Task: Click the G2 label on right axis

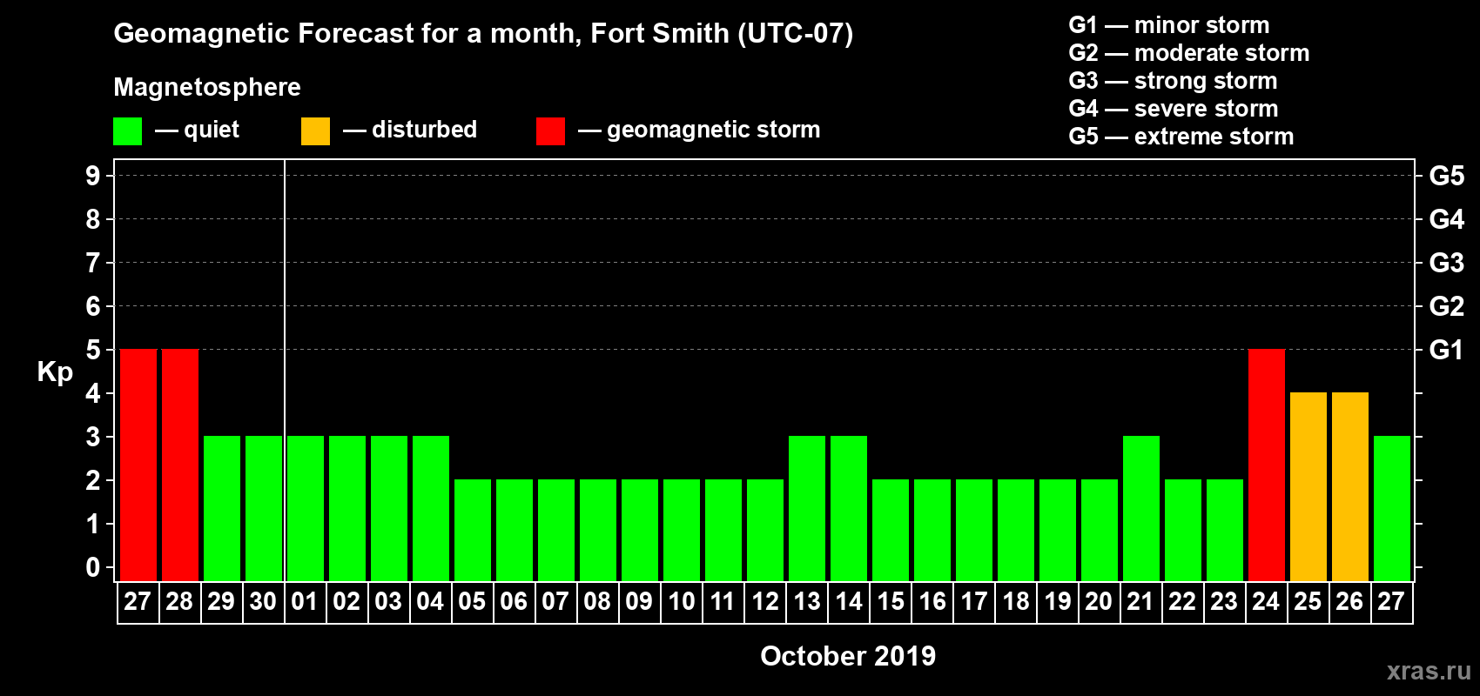Action: (x=1446, y=306)
